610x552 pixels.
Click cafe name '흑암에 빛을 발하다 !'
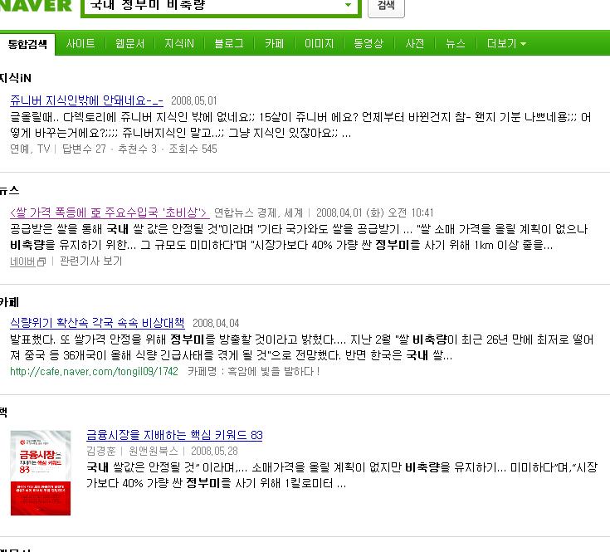(x=274, y=372)
